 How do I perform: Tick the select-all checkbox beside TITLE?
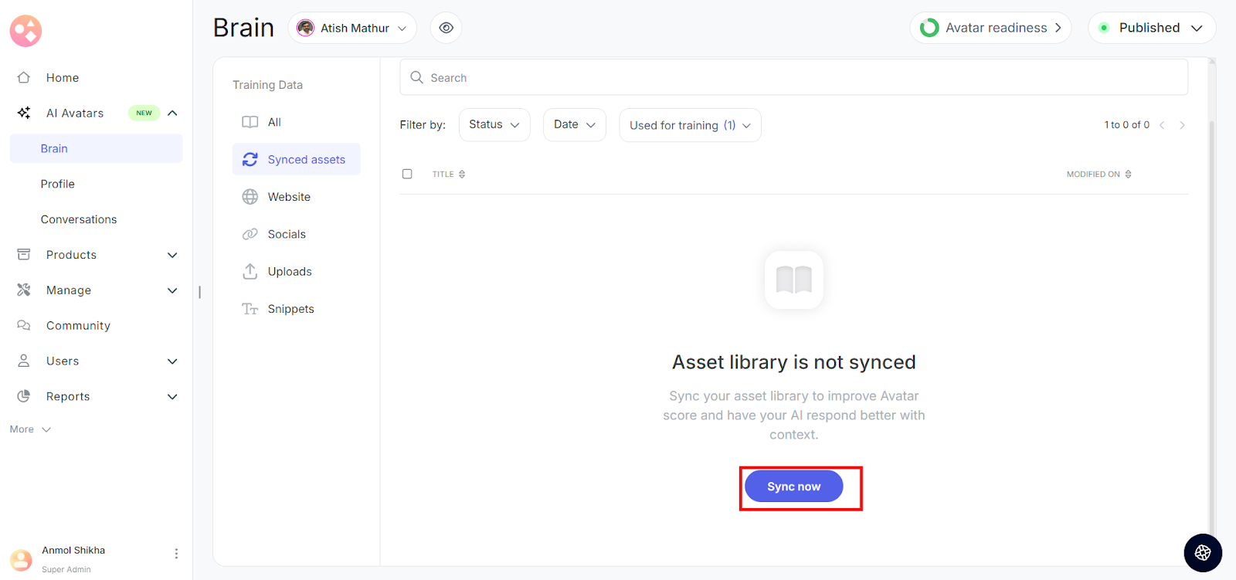pyautogui.click(x=407, y=174)
